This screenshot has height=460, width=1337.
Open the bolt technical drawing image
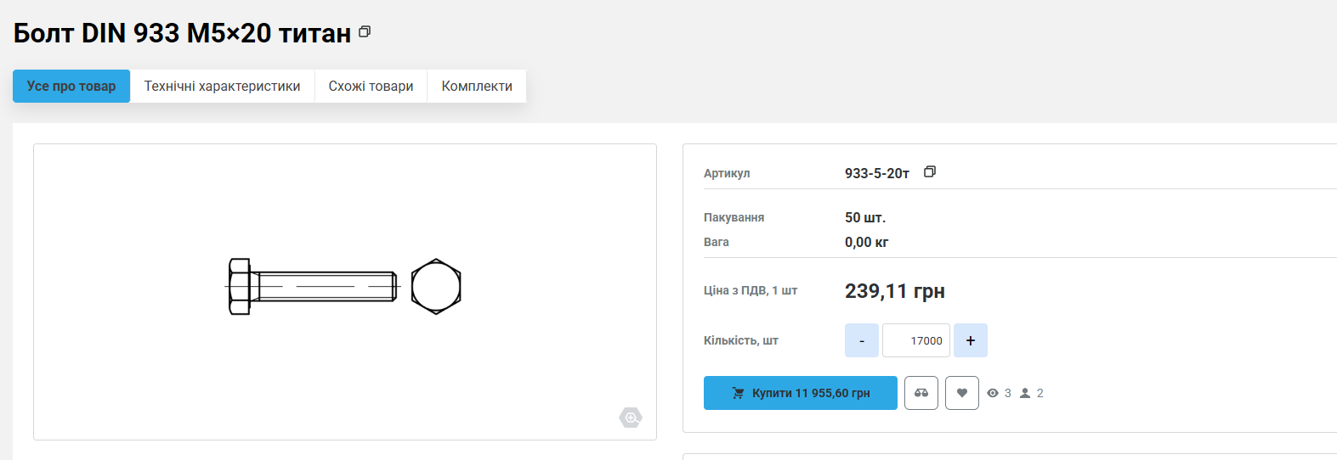(344, 287)
